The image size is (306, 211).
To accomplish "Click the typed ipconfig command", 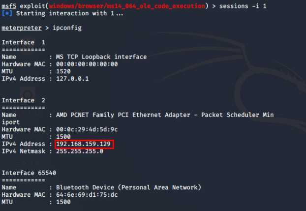I will (67, 28).
